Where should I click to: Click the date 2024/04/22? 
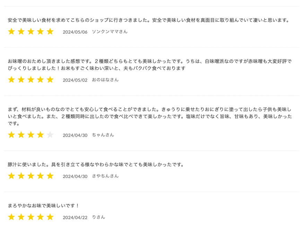(x=75, y=217)
